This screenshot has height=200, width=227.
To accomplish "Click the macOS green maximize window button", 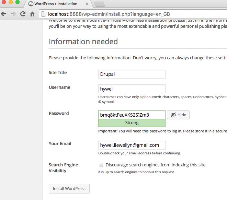I will click(18, 2).
